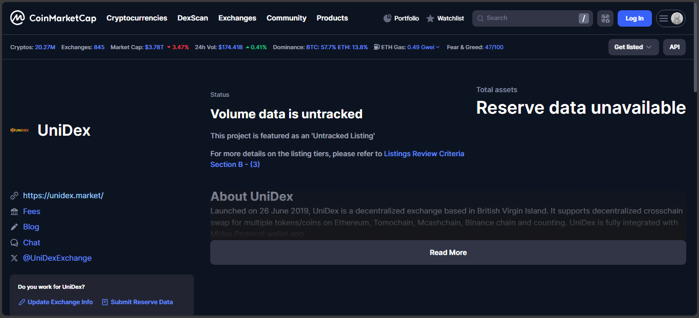This screenshot has width=699, height=318.
Task: Open the DexScan menu item
Action: click(192, 18)
